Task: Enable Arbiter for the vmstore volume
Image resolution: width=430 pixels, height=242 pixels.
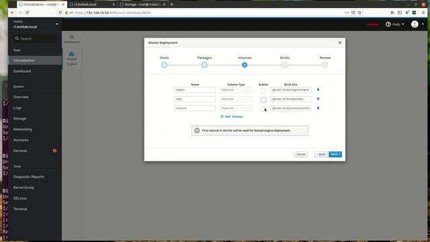Action: tap(263, 109)
